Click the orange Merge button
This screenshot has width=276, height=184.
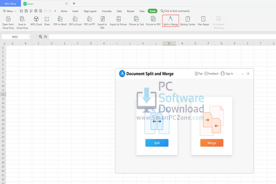pos(212,143)
